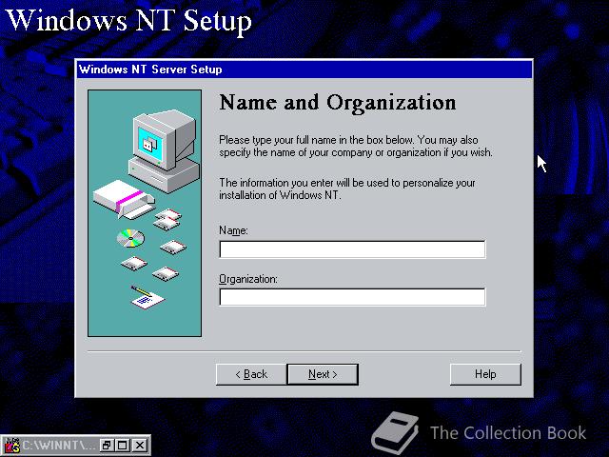
Task: Click the Name and Organization heading
Action: [x=338, y=103]
